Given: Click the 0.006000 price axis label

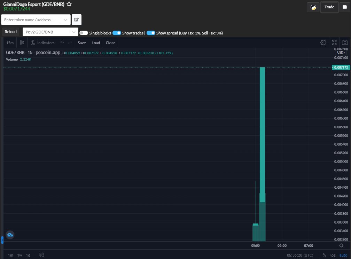Looking at the screenshot, I should (x=341, y=118).
